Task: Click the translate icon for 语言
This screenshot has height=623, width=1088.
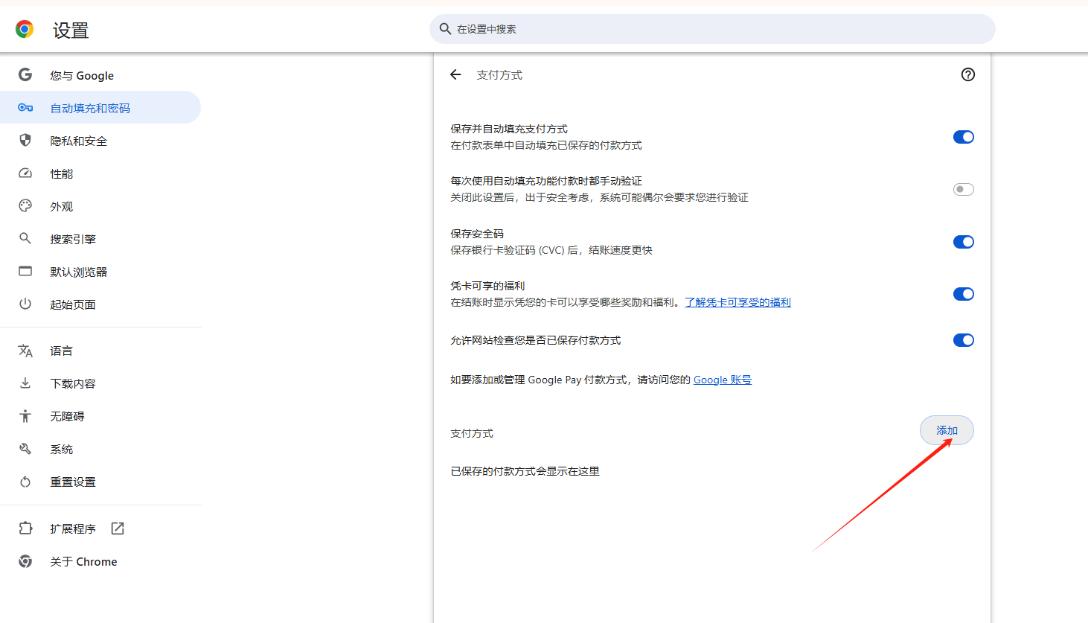Action: click(x=25, y=351)
